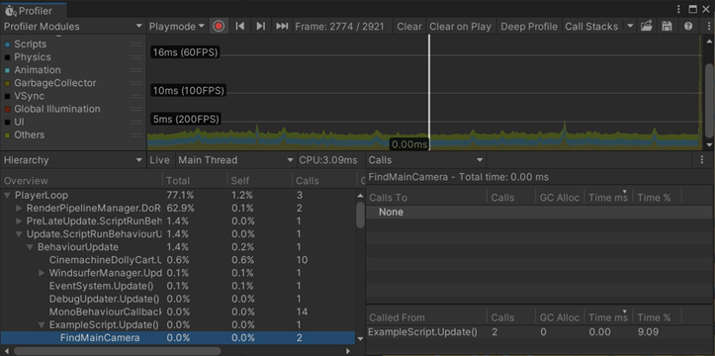This screenshot has width=715, height=356.
Task: Toggle UI category in chart
Action: point(7,123)
